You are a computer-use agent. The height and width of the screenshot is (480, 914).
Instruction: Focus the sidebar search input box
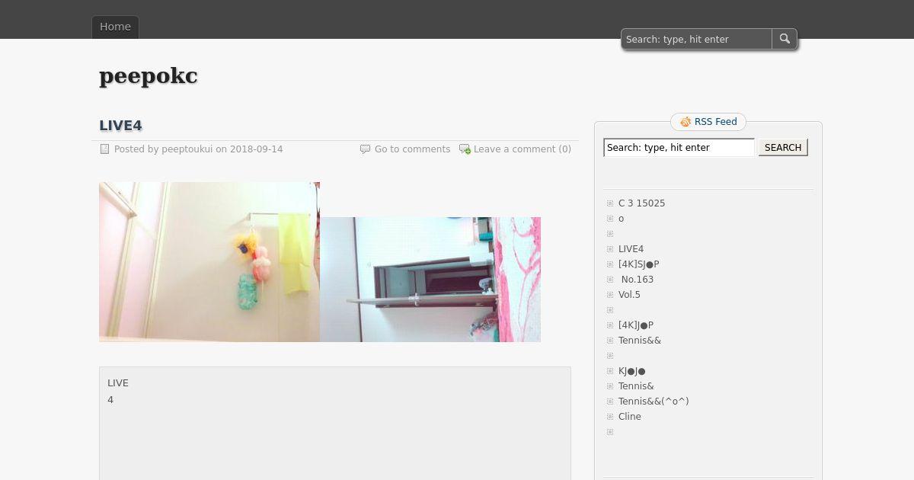679,148
